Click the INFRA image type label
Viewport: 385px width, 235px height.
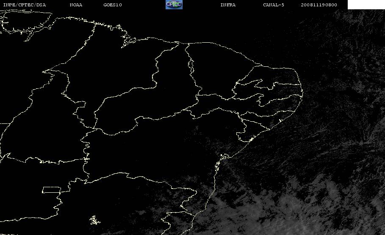pyautogui.click(x=228, y=5)
